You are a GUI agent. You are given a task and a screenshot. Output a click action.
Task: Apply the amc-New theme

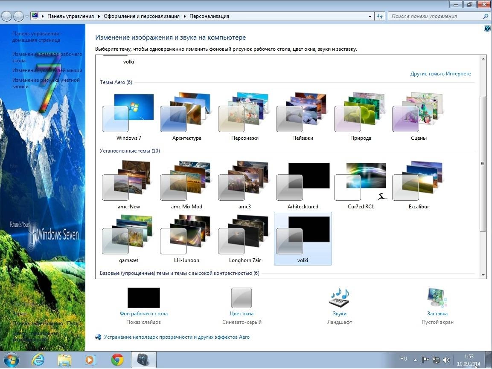pos(128,185)
